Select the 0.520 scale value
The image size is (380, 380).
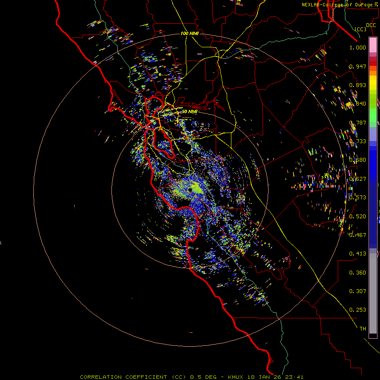pos(358,217)
